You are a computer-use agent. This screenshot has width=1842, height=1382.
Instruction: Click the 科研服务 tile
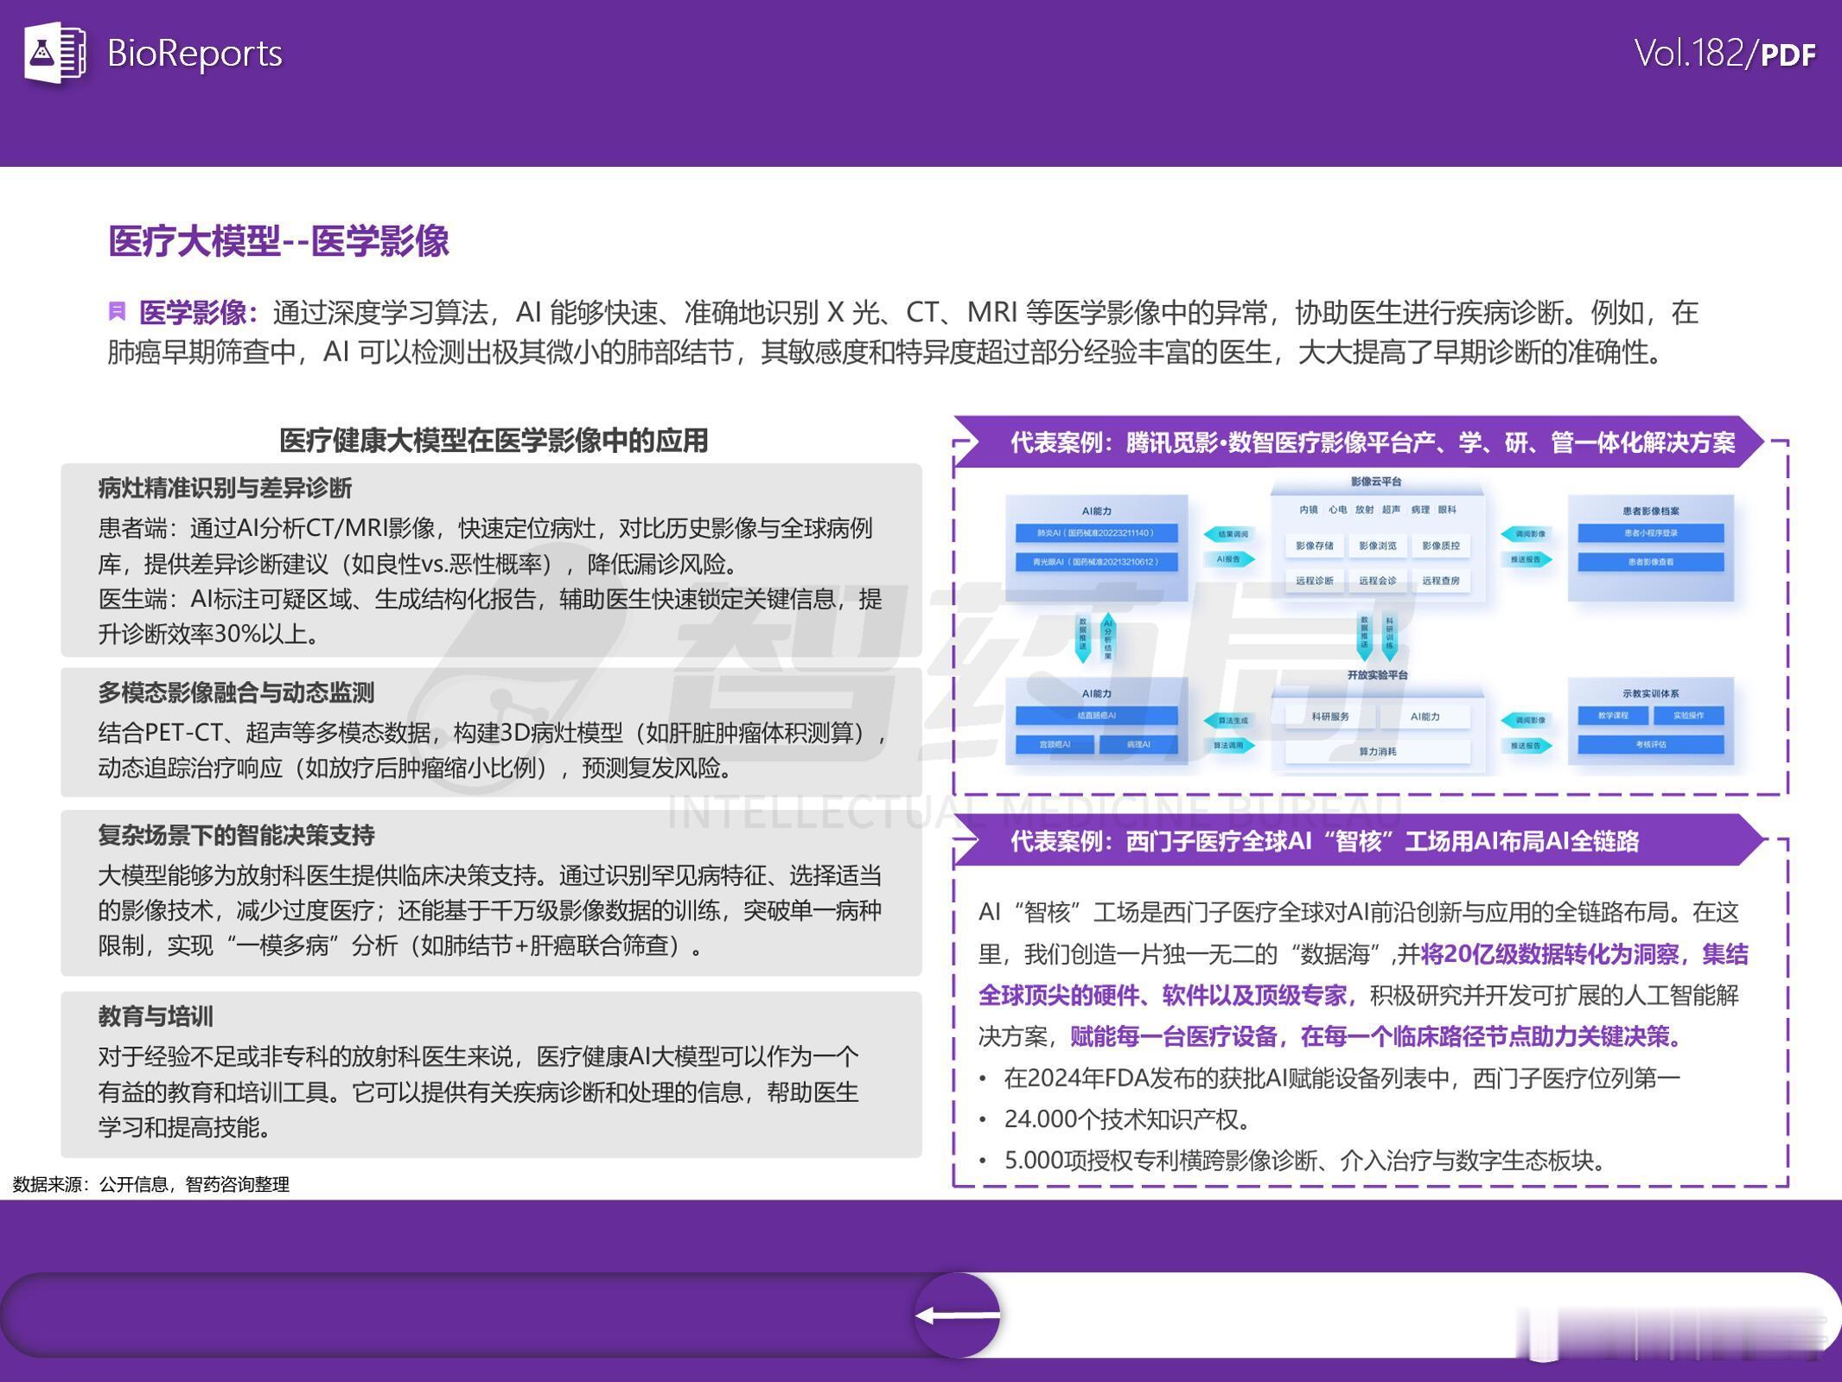coord(1330,716)
